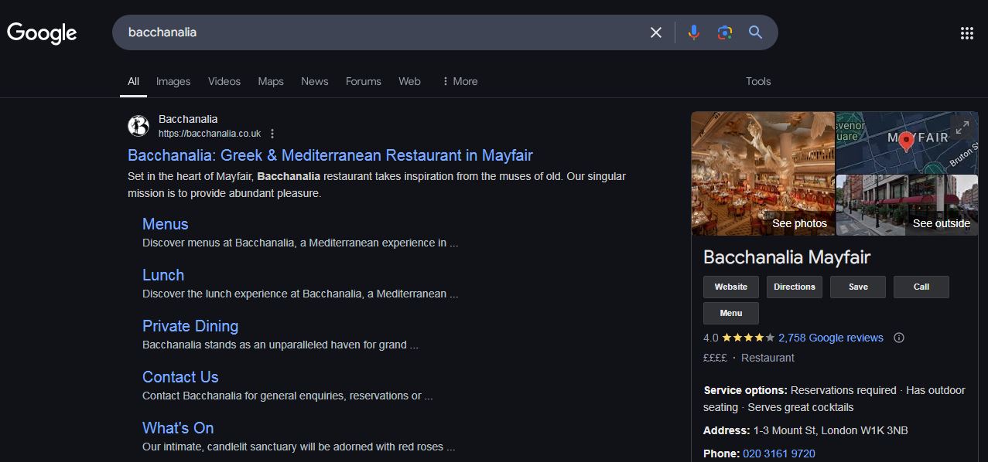Viewport: 988px width, 462px height.
Task: Open Private Dining sitelink
Action: [x=190, y=326]
